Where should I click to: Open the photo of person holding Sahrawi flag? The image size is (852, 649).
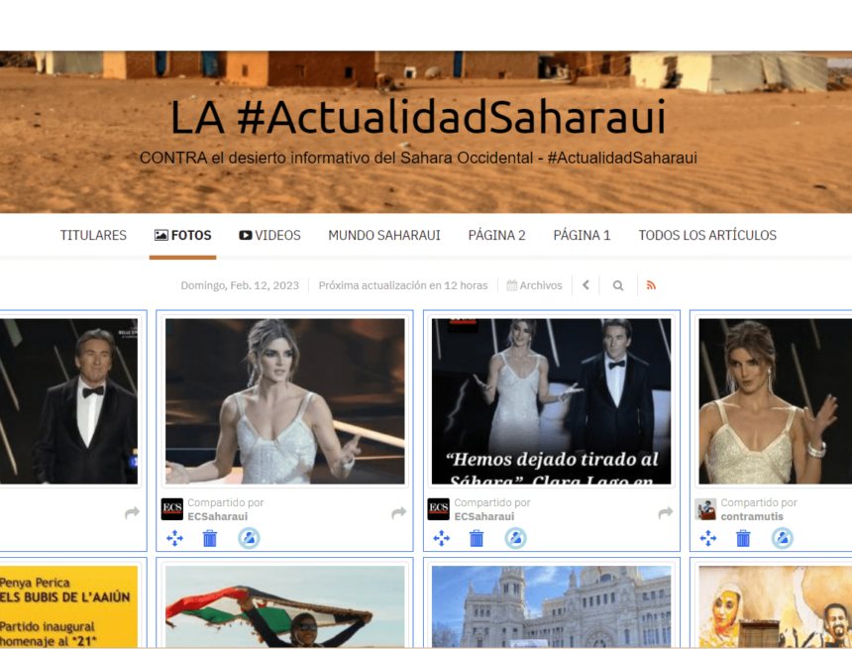tap(284, 606)
